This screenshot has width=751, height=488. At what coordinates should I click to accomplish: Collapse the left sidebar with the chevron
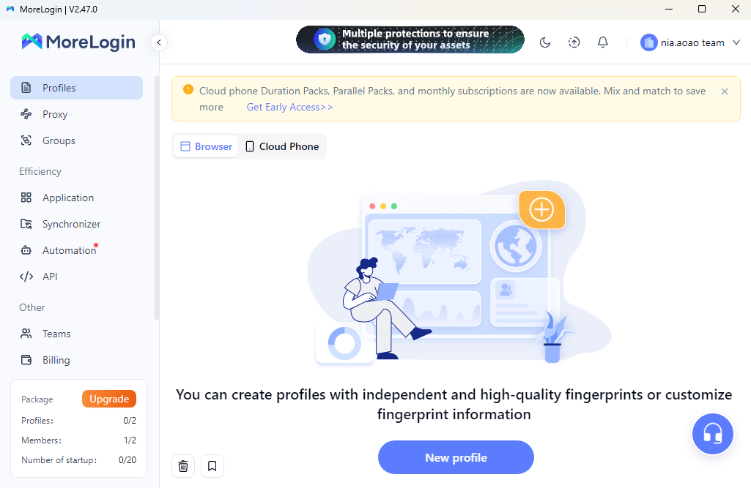pyautogui.click(x=158, y=42)
